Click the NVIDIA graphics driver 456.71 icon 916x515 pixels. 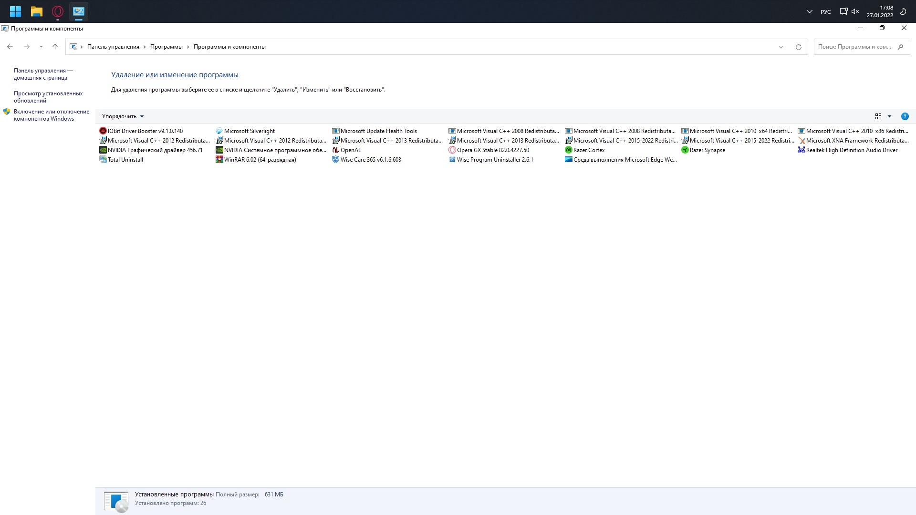point(103,150)
